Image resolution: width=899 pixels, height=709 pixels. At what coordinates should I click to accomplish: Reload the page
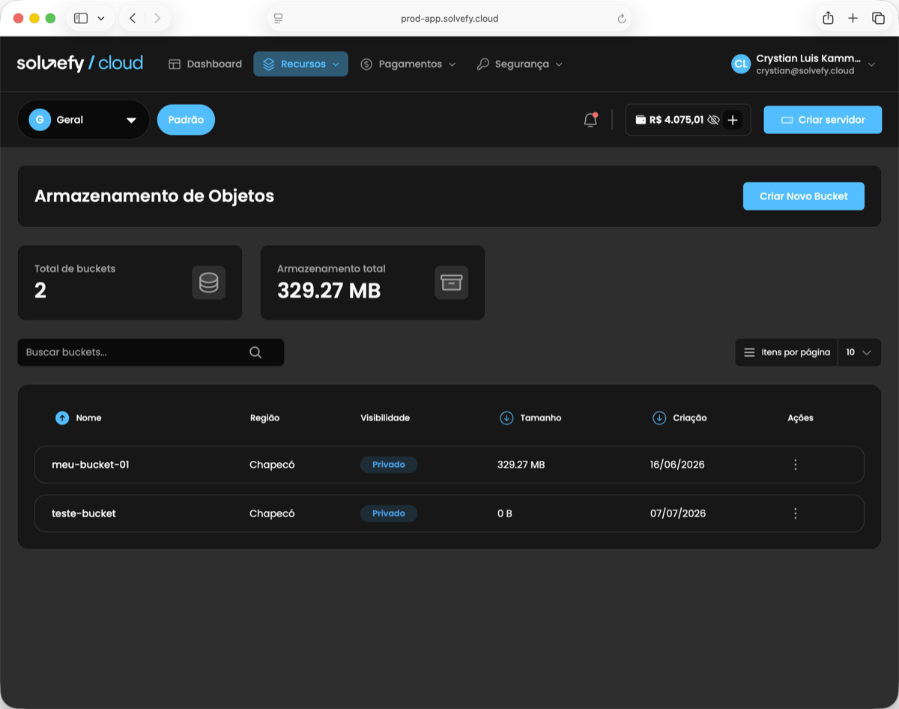coord(621,19)
